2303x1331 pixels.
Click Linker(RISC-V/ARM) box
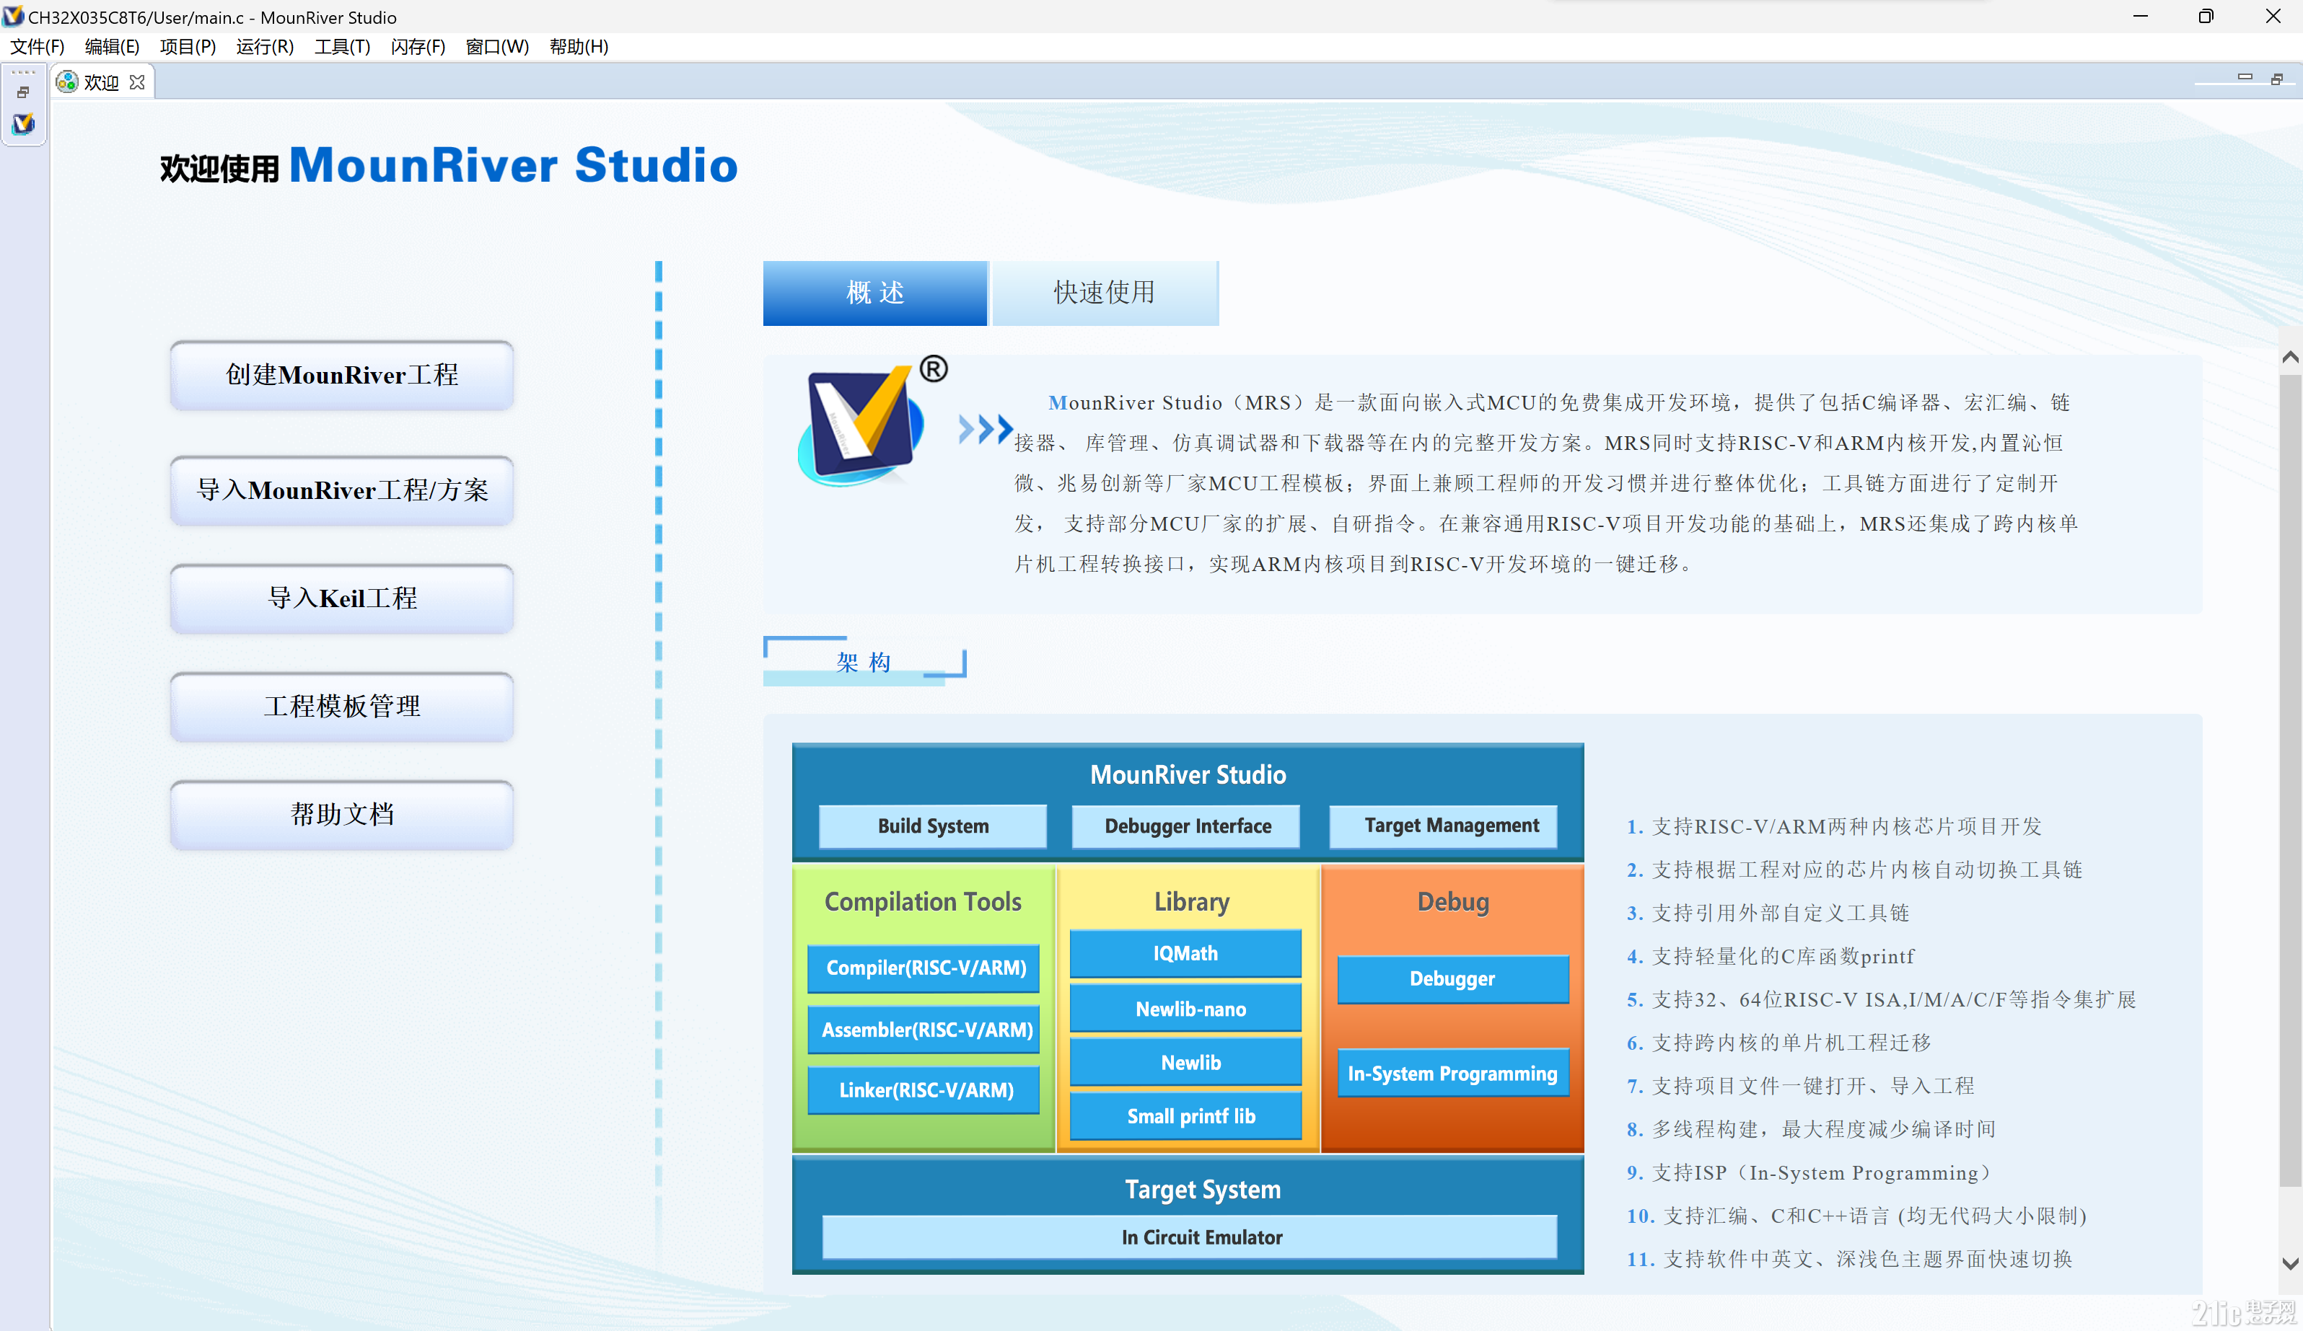coord(924,1090)
